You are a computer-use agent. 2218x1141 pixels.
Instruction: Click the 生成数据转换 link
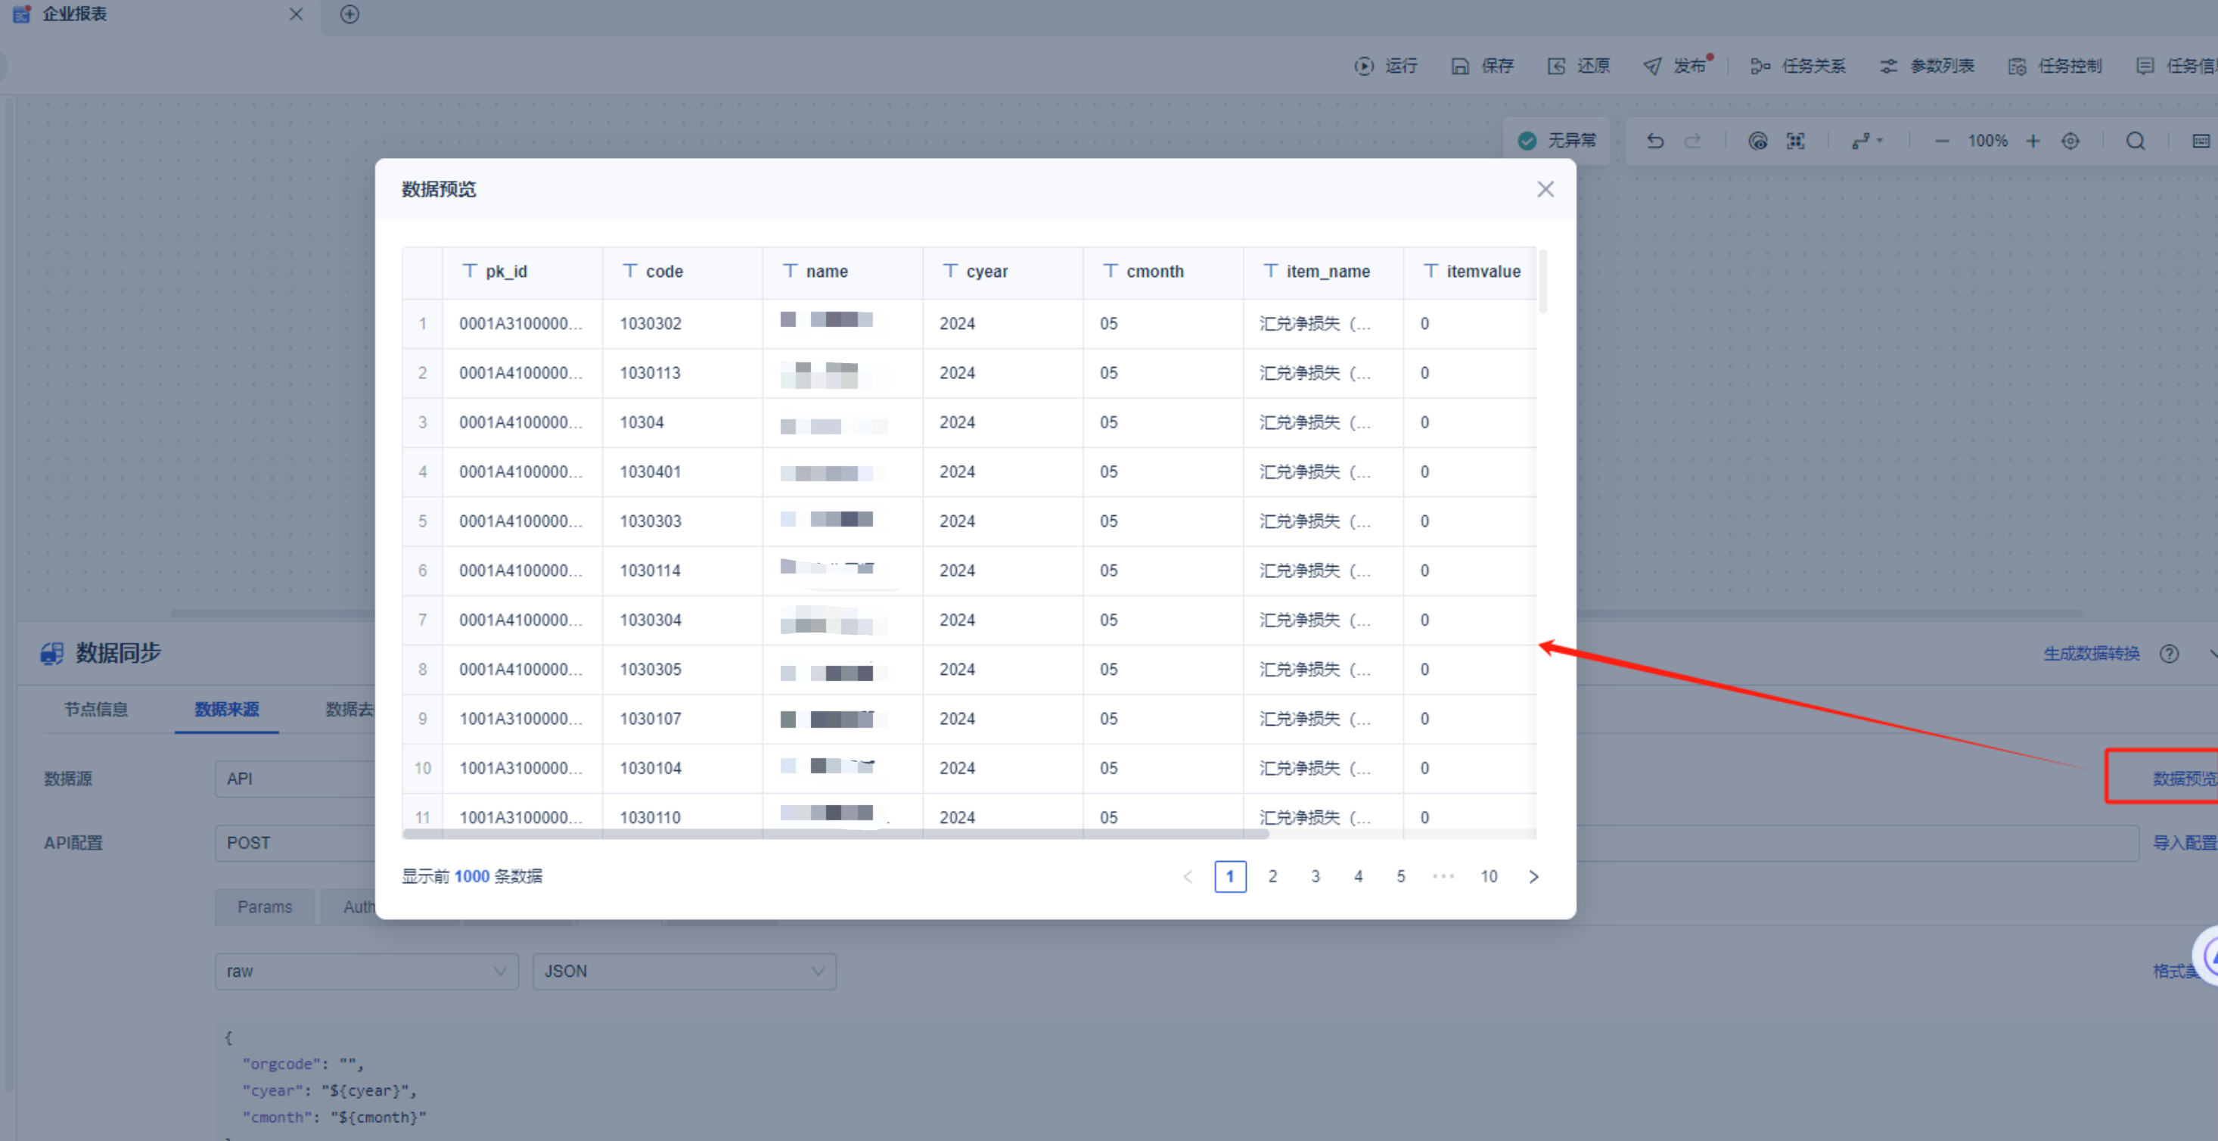point(2091,654)
